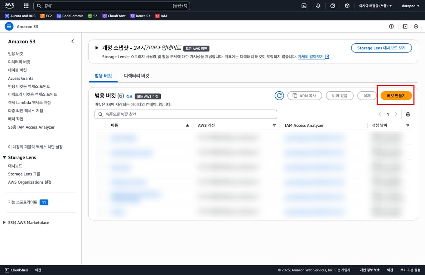Sort by 이름 column arrow
Image resolution: width=425 pixels, height=275 pixels.
[187, 125]
